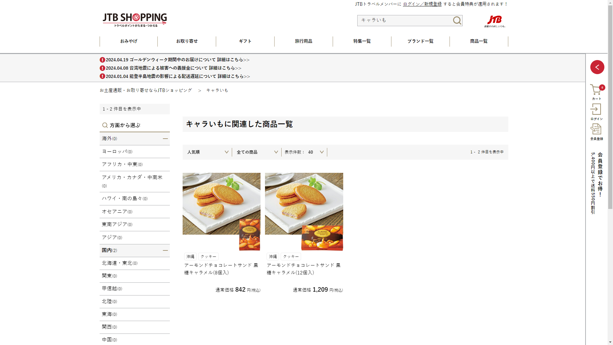The image size is (613, 345).
Task: Click the Golden Week notice alert icon
Action: click(x=102, y=60)
